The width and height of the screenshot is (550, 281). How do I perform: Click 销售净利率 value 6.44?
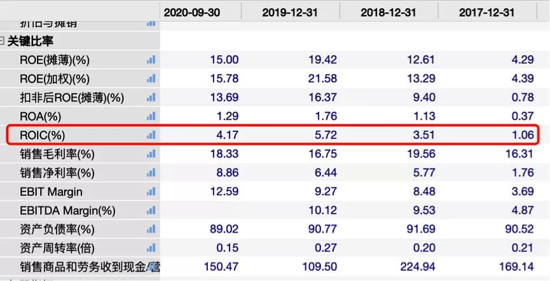[326, 173]
